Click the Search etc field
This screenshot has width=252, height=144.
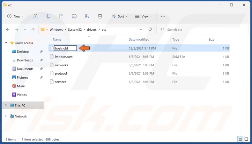click(x=202, y=30)
